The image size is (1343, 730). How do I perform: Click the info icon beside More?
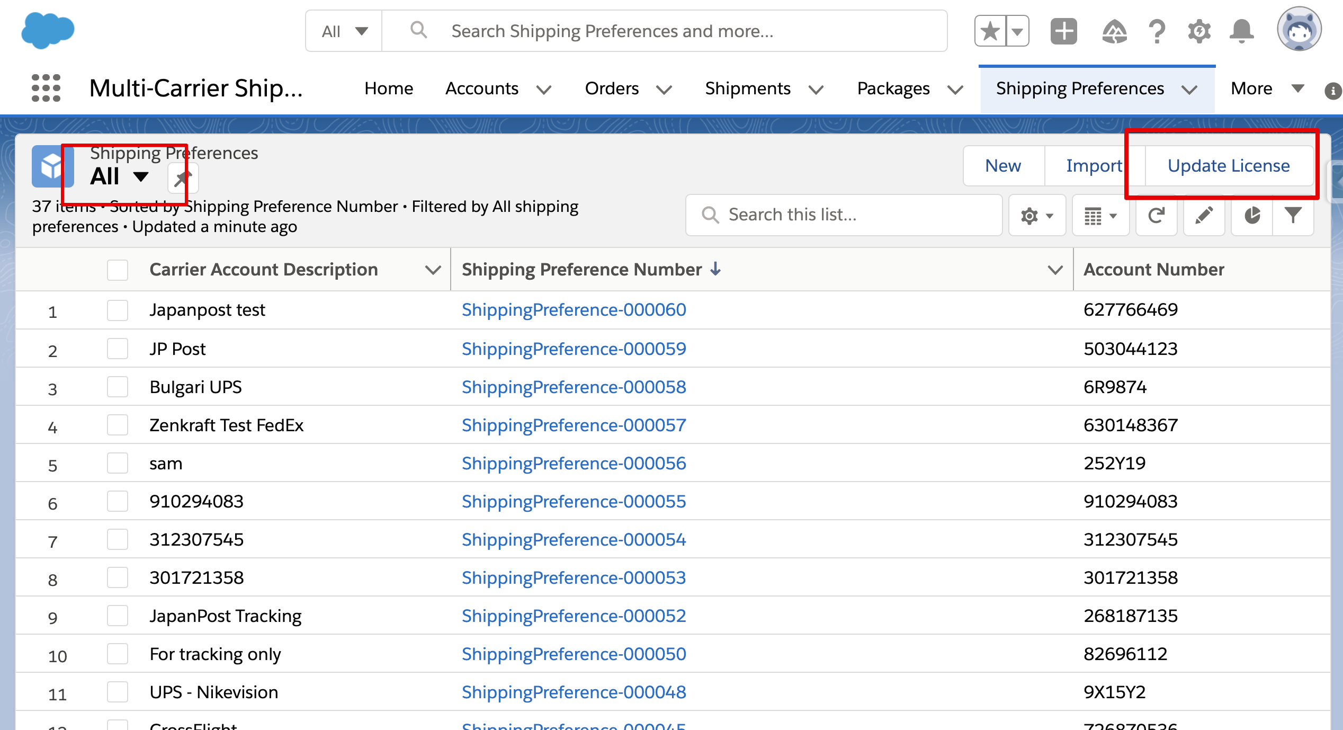coord(1332,91)
